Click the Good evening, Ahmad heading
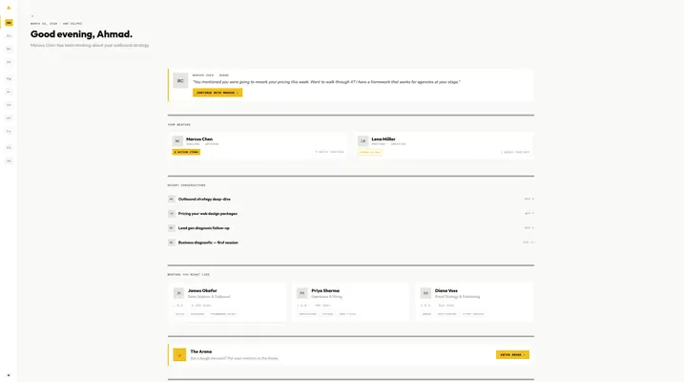Viewport: 684px width, 382px height. pos(81,34)
